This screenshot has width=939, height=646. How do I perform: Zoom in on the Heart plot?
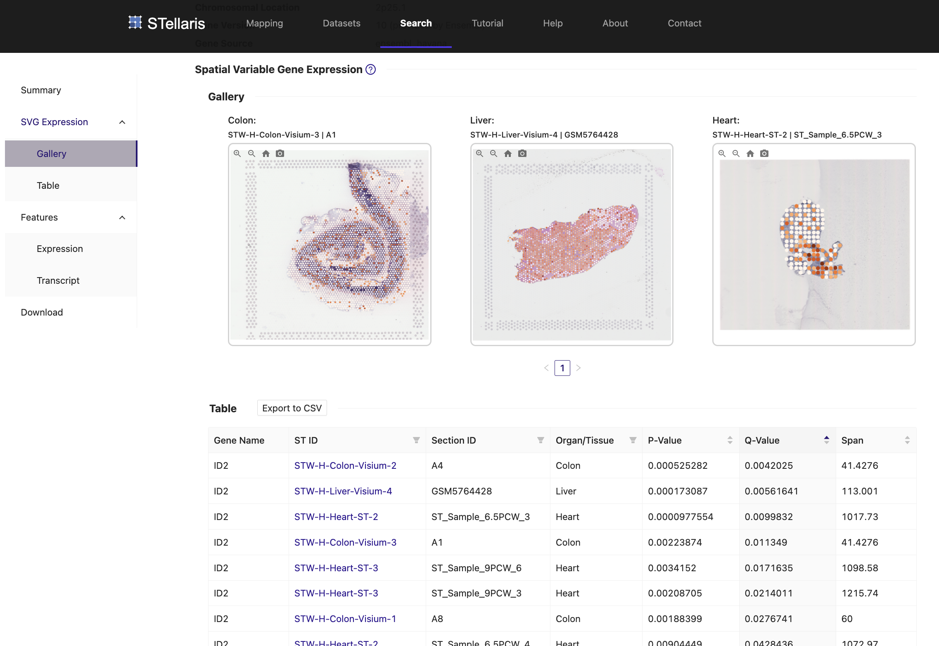point(722,153)
